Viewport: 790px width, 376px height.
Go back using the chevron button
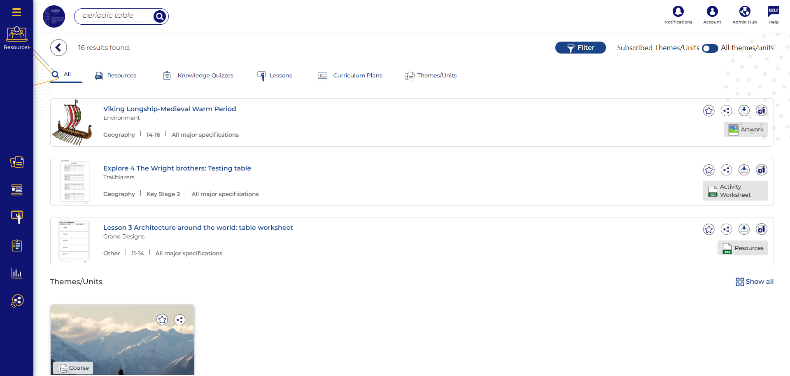click(x=58, y=48)
